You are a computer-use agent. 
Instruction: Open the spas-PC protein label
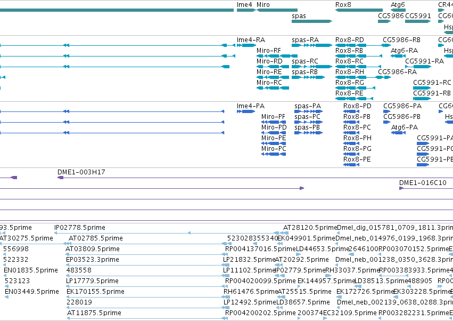click(307, 117)
